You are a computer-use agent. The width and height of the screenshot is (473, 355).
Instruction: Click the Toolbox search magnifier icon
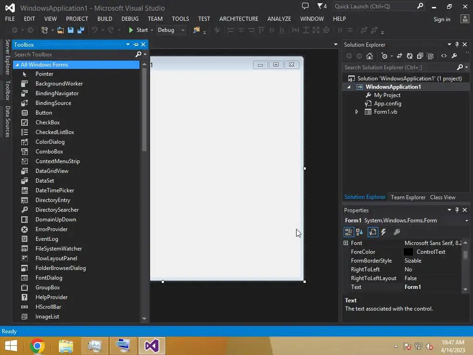[139, 55]
